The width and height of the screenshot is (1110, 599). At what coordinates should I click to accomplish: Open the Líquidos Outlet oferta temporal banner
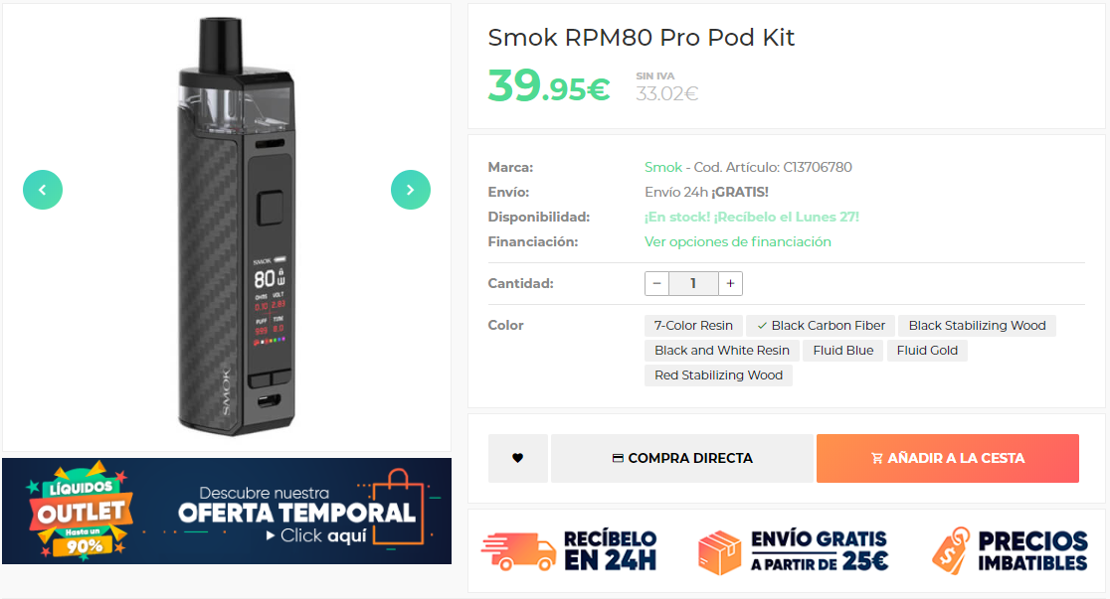click(227, 511)
